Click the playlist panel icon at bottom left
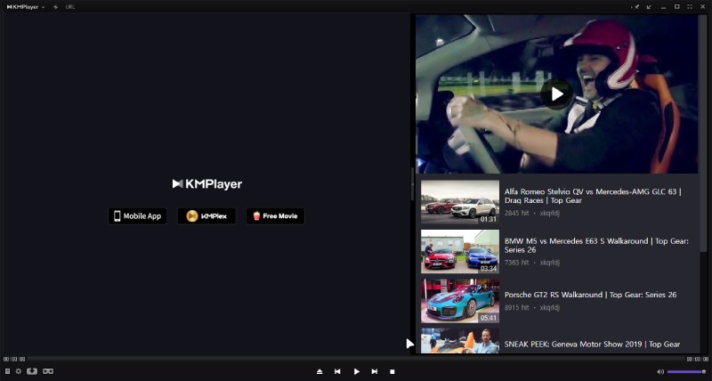 (x=7, y=371)
